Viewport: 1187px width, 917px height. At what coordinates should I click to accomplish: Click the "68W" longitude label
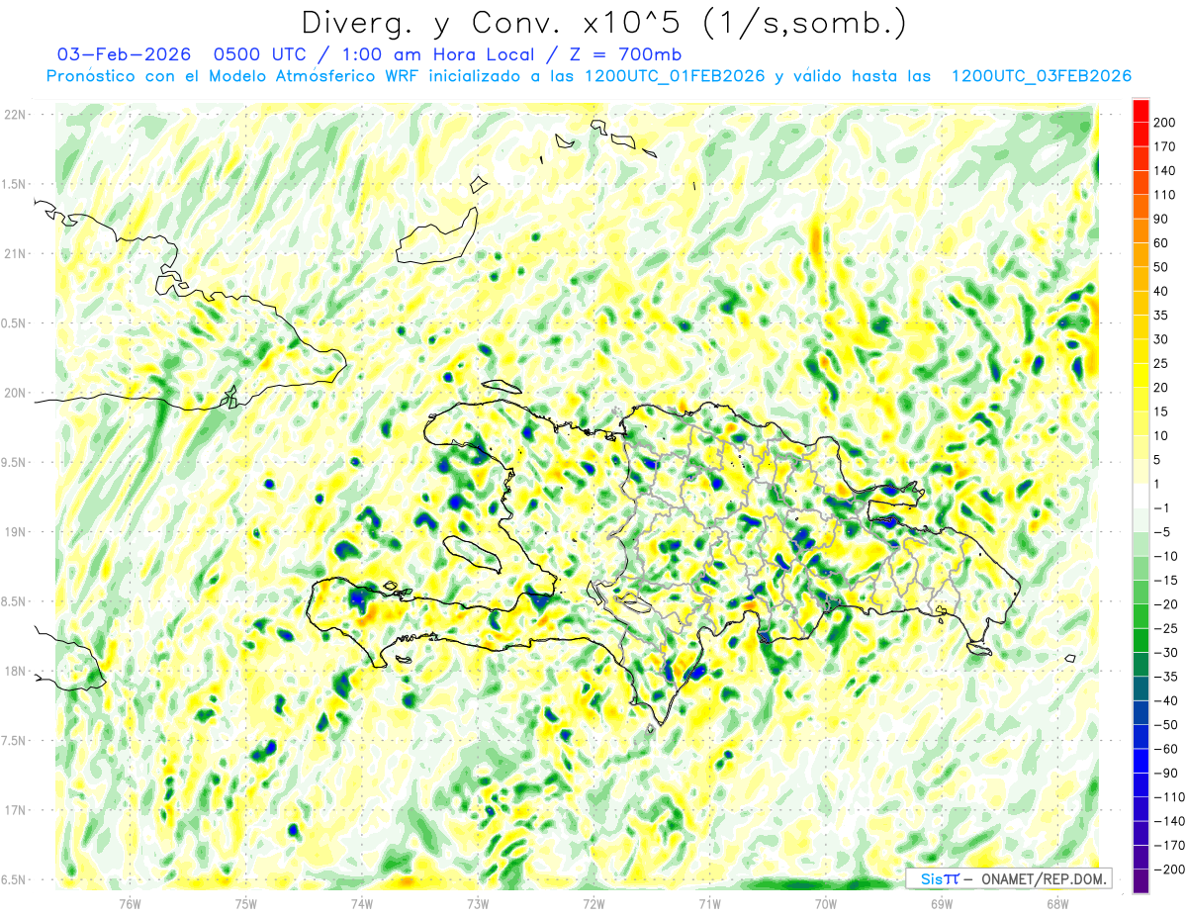tap(1057, 903)
